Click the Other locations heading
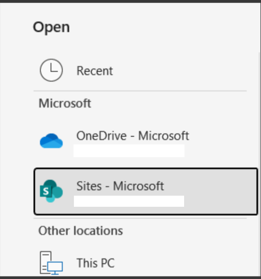 coord(81,231)
